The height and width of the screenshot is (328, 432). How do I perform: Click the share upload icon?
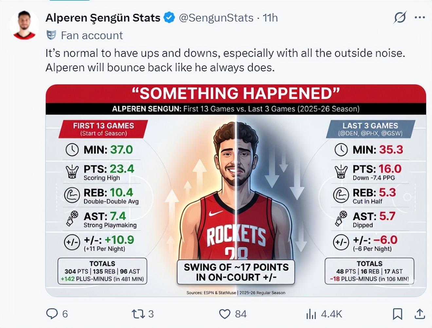[x=420, y=314]
